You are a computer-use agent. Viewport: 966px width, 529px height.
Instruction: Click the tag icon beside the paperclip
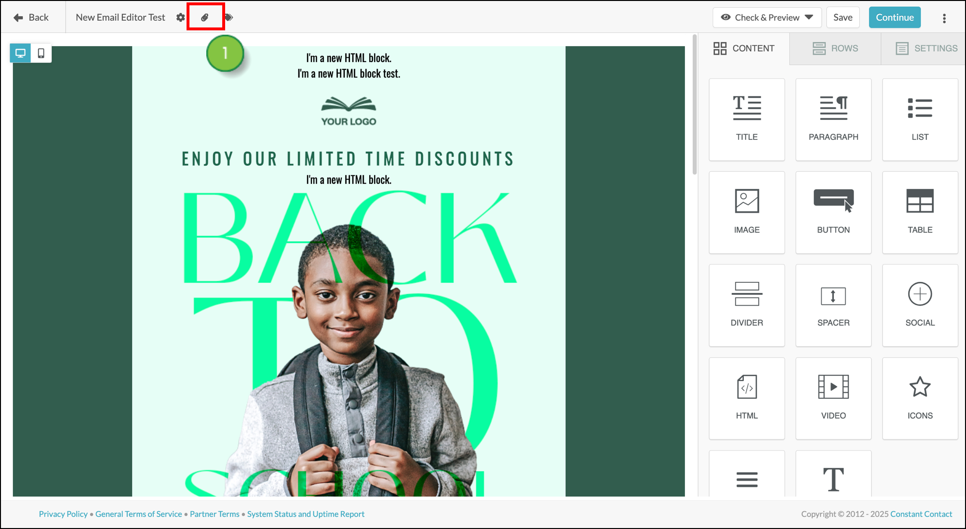[229, 17]
